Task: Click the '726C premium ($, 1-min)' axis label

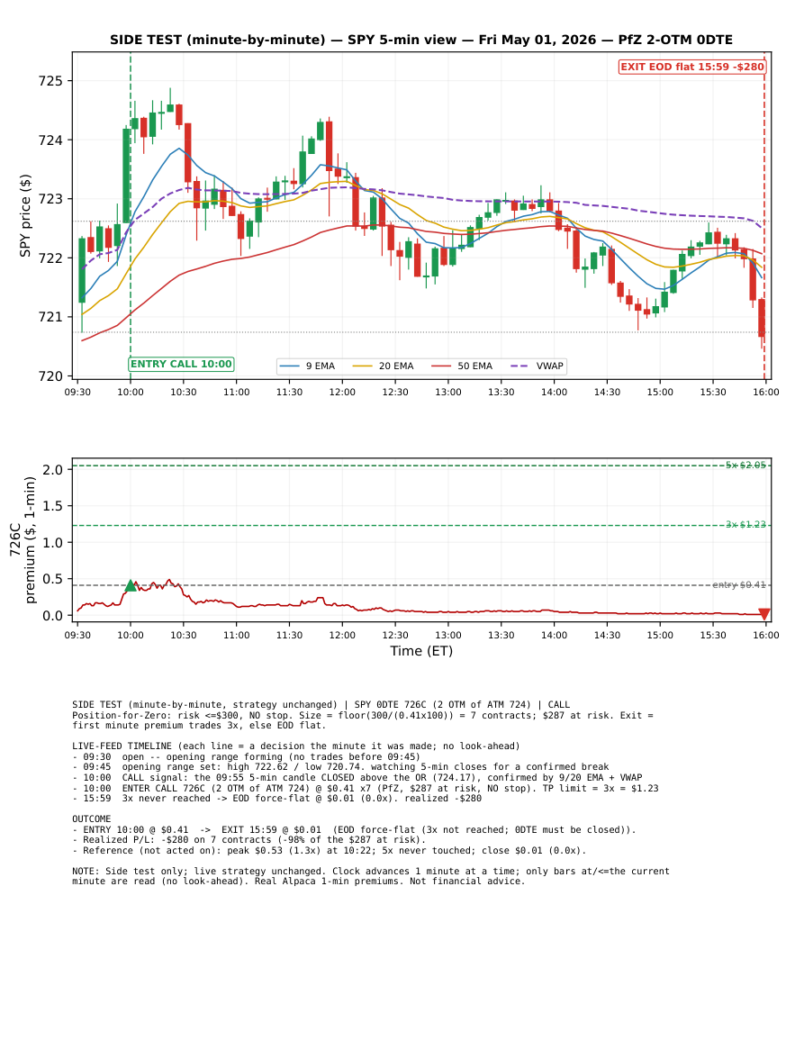Action: [x=23, y=540]
